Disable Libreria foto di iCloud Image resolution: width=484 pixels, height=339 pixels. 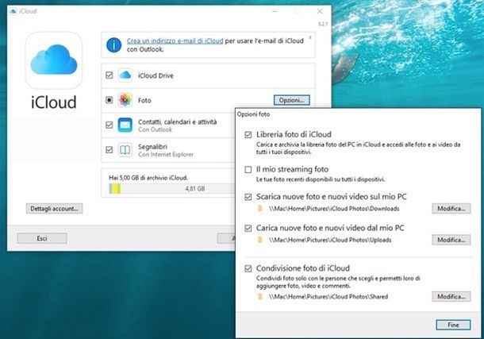(x=248, y=135)
